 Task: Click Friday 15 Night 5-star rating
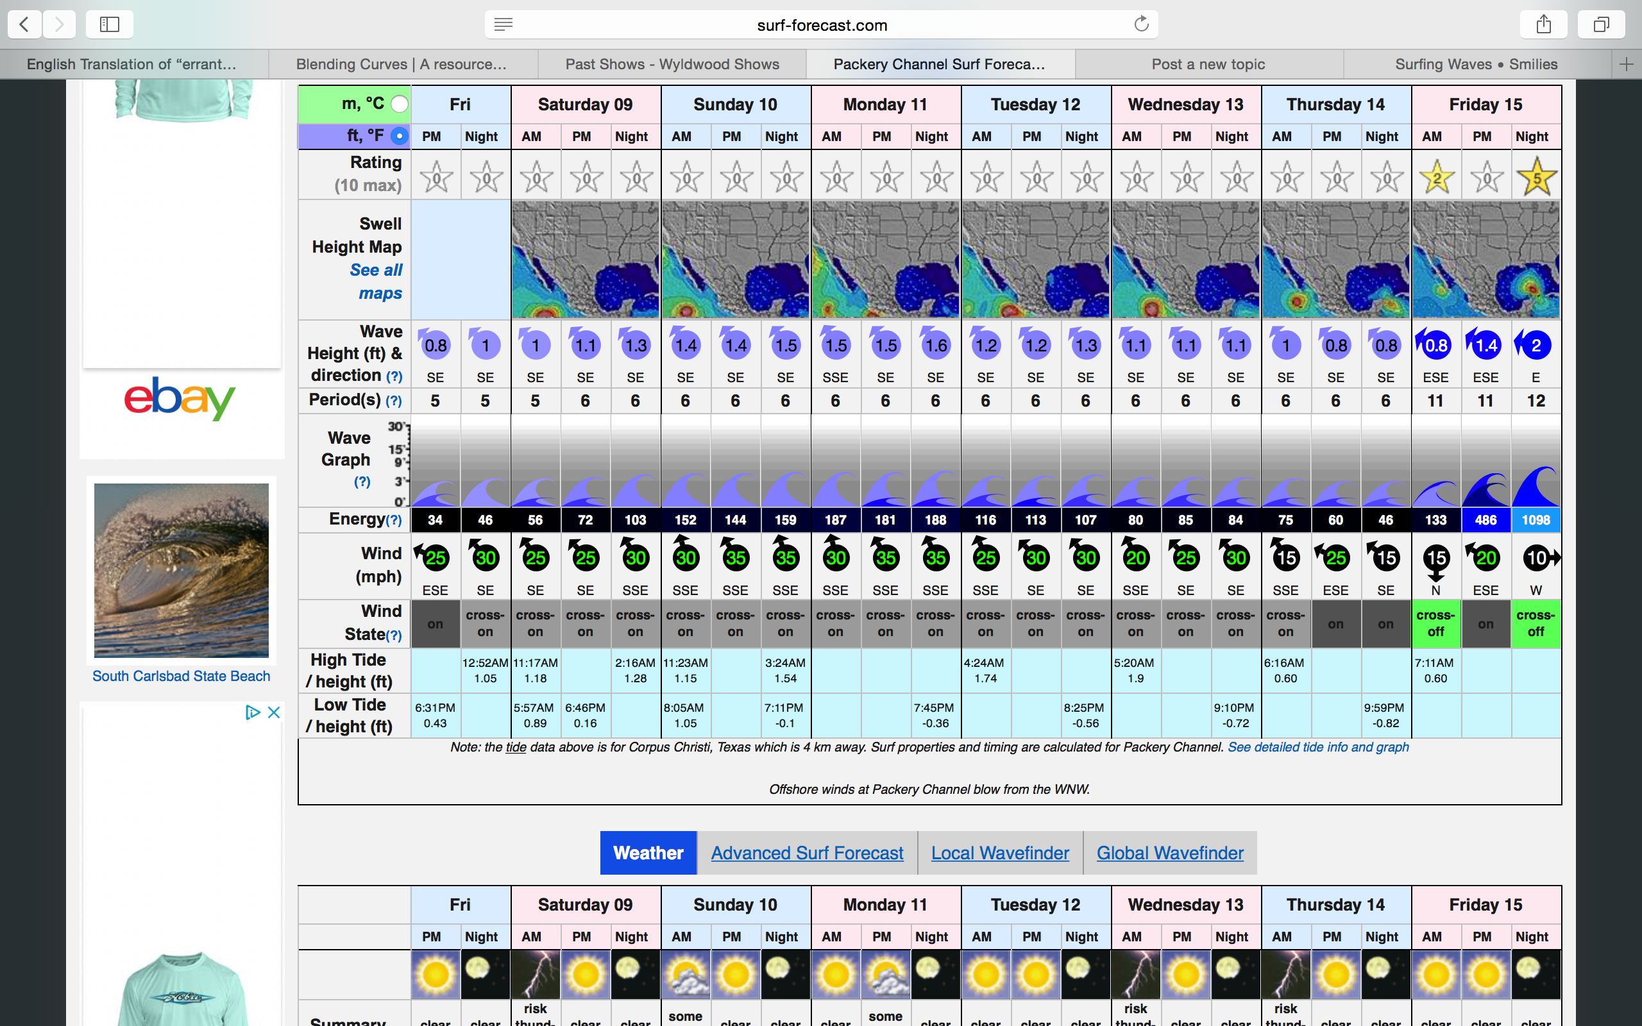point(1536,178)
